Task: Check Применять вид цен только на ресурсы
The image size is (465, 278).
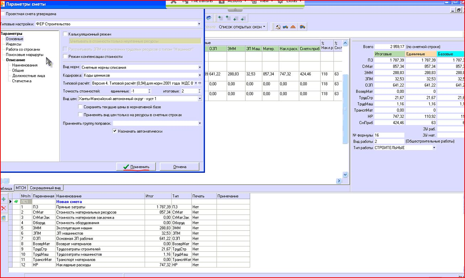Action: (80, 115)
